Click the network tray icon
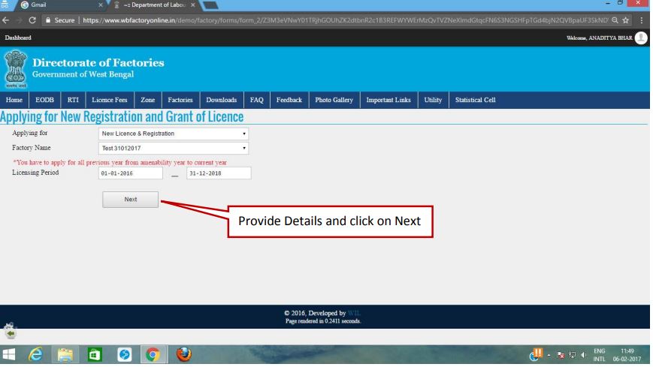Viewport: 653px width, 367px height. (x=572, y=355)
